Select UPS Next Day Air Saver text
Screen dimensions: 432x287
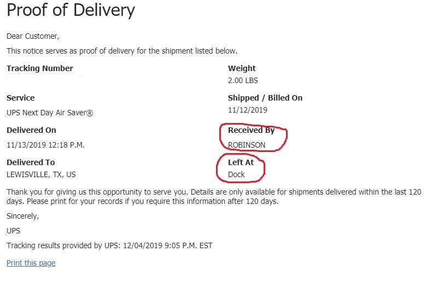pos(50,113)
